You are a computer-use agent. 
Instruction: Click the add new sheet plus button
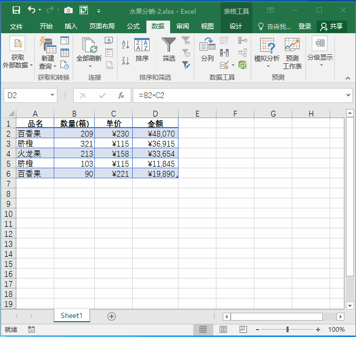coord(111,316)
